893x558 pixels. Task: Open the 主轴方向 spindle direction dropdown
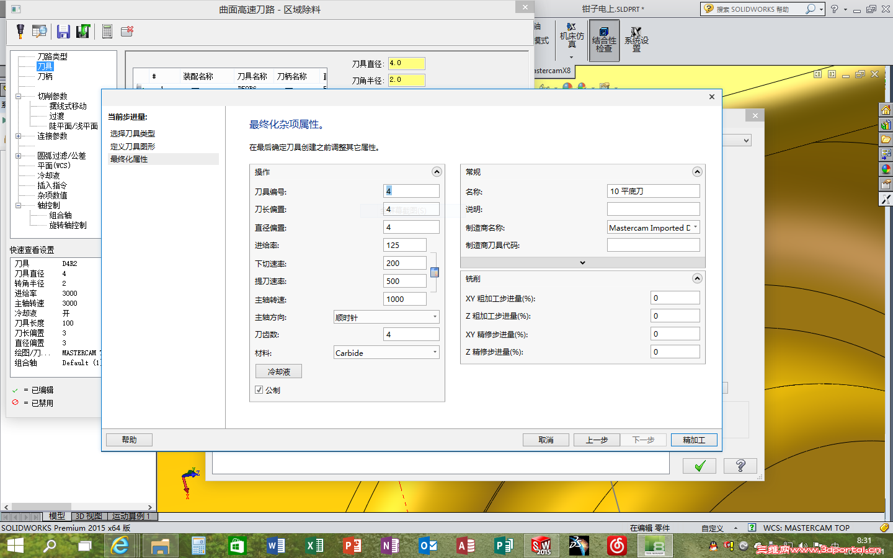[386, 317]
